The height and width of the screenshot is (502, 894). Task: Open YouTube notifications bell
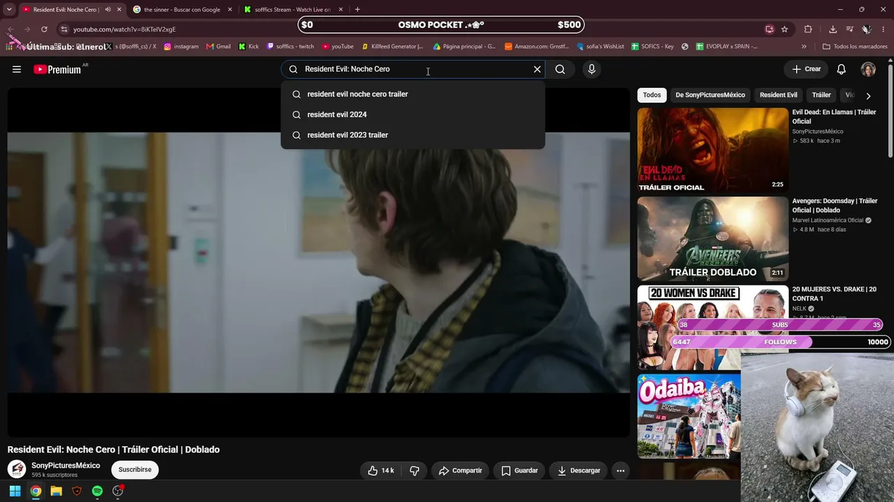[x=842, y=69]
